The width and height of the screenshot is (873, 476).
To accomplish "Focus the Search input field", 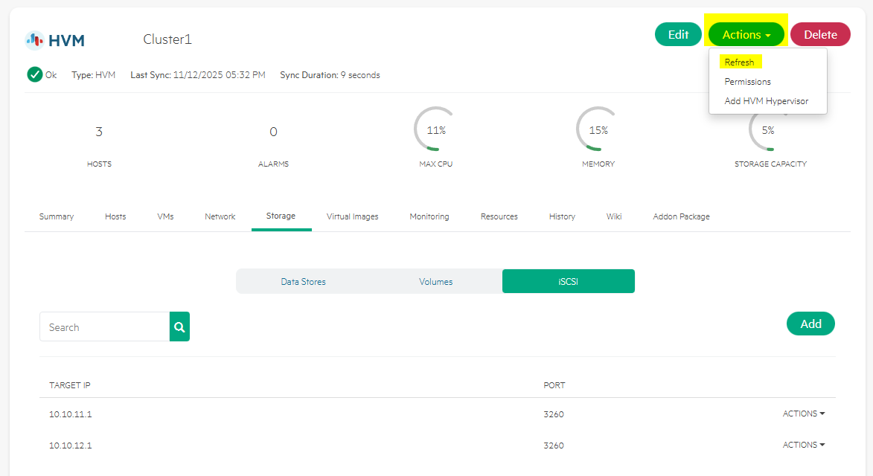I will coord(104,327).
